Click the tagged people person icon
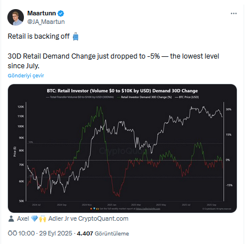This screenshot has width=251, height=244. (11, 218)
